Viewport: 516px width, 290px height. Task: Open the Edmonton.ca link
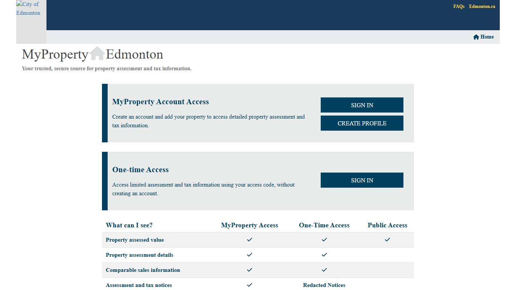(x=482, y=6)
